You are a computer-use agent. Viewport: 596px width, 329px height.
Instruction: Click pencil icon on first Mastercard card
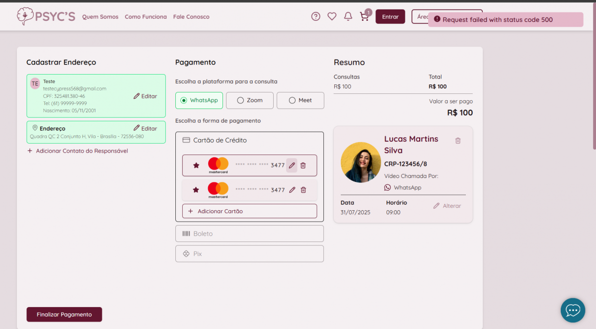292,165
